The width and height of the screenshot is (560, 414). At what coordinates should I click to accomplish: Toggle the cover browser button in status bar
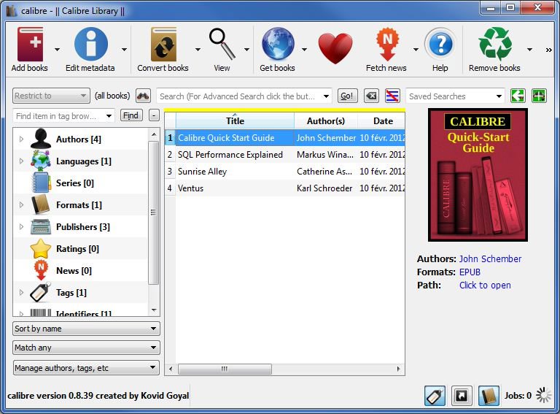[x=462, y=396]
